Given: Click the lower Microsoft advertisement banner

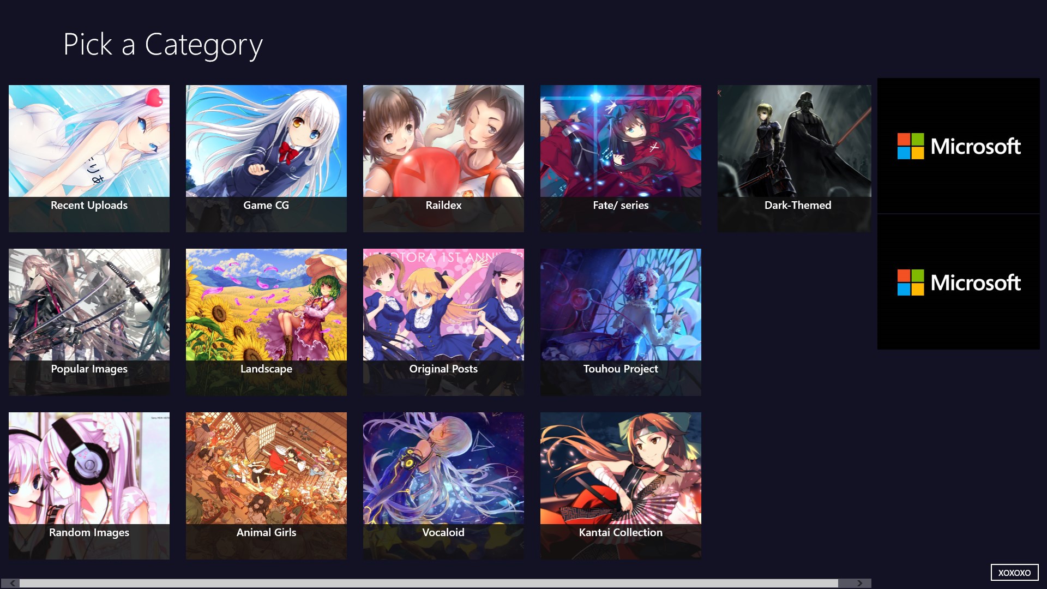Looking at the screenshot, I should [958, 282].
